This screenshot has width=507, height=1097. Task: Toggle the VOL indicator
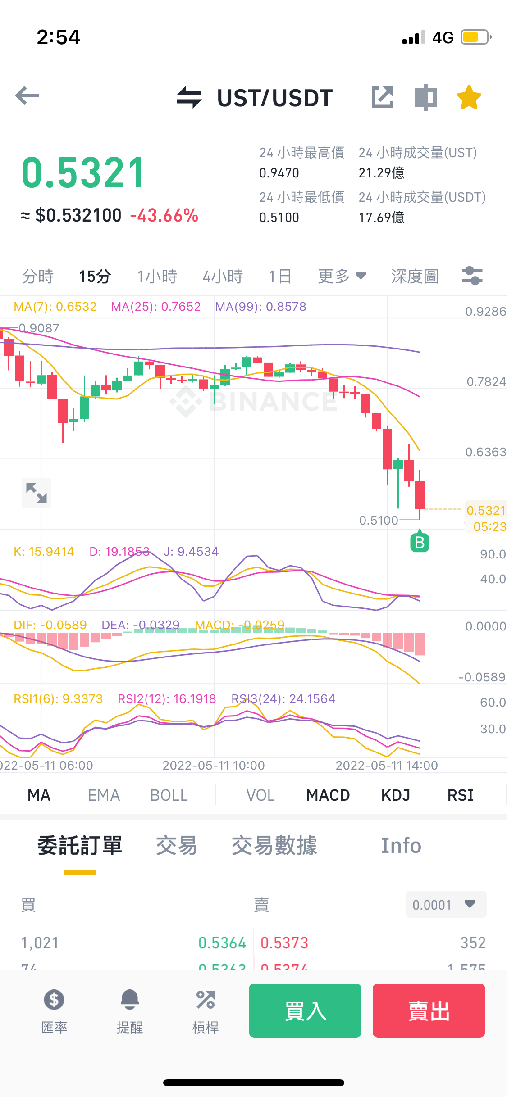click(260, 795)
